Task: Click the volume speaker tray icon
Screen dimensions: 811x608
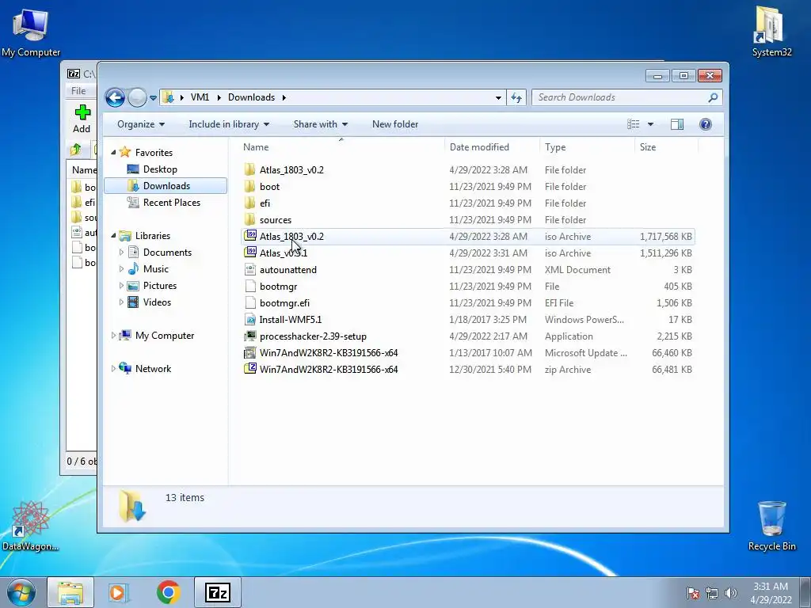Action: (731, 593)
